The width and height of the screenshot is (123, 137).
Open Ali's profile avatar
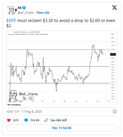click(x=11, y=10)
